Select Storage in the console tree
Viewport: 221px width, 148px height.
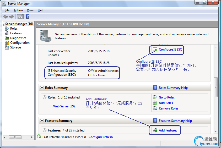pos(15,47)
